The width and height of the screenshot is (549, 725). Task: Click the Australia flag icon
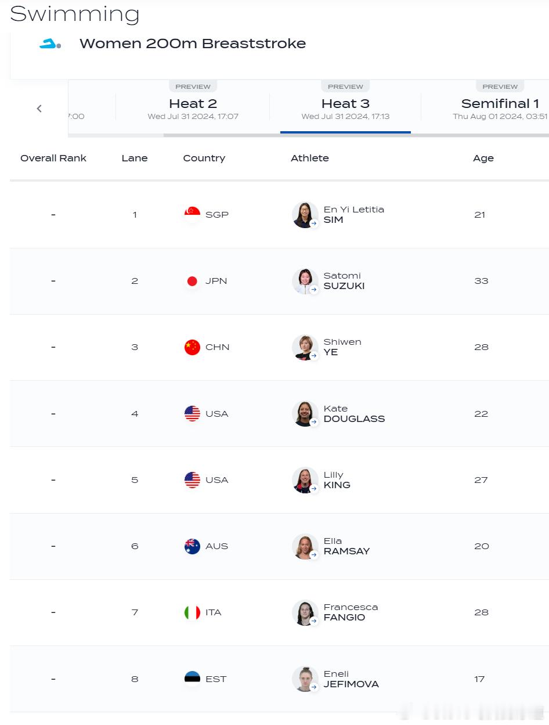pos(192,546)
